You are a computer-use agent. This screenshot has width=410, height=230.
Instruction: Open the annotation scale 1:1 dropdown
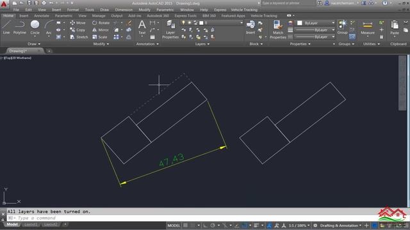pos(299,226)
